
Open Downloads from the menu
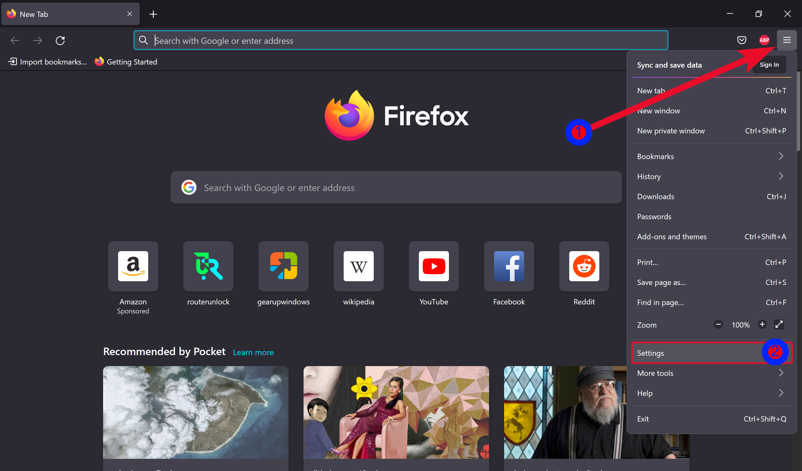pos(711,196)
